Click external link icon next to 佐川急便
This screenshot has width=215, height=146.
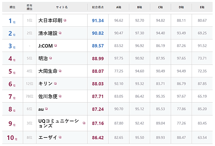(60, 97)
